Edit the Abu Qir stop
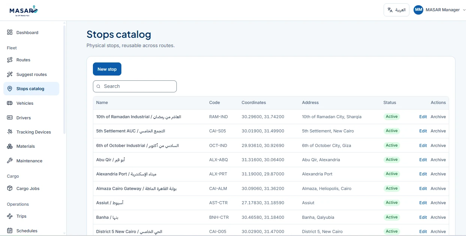466x236 pixels. (x=423, y=160)
